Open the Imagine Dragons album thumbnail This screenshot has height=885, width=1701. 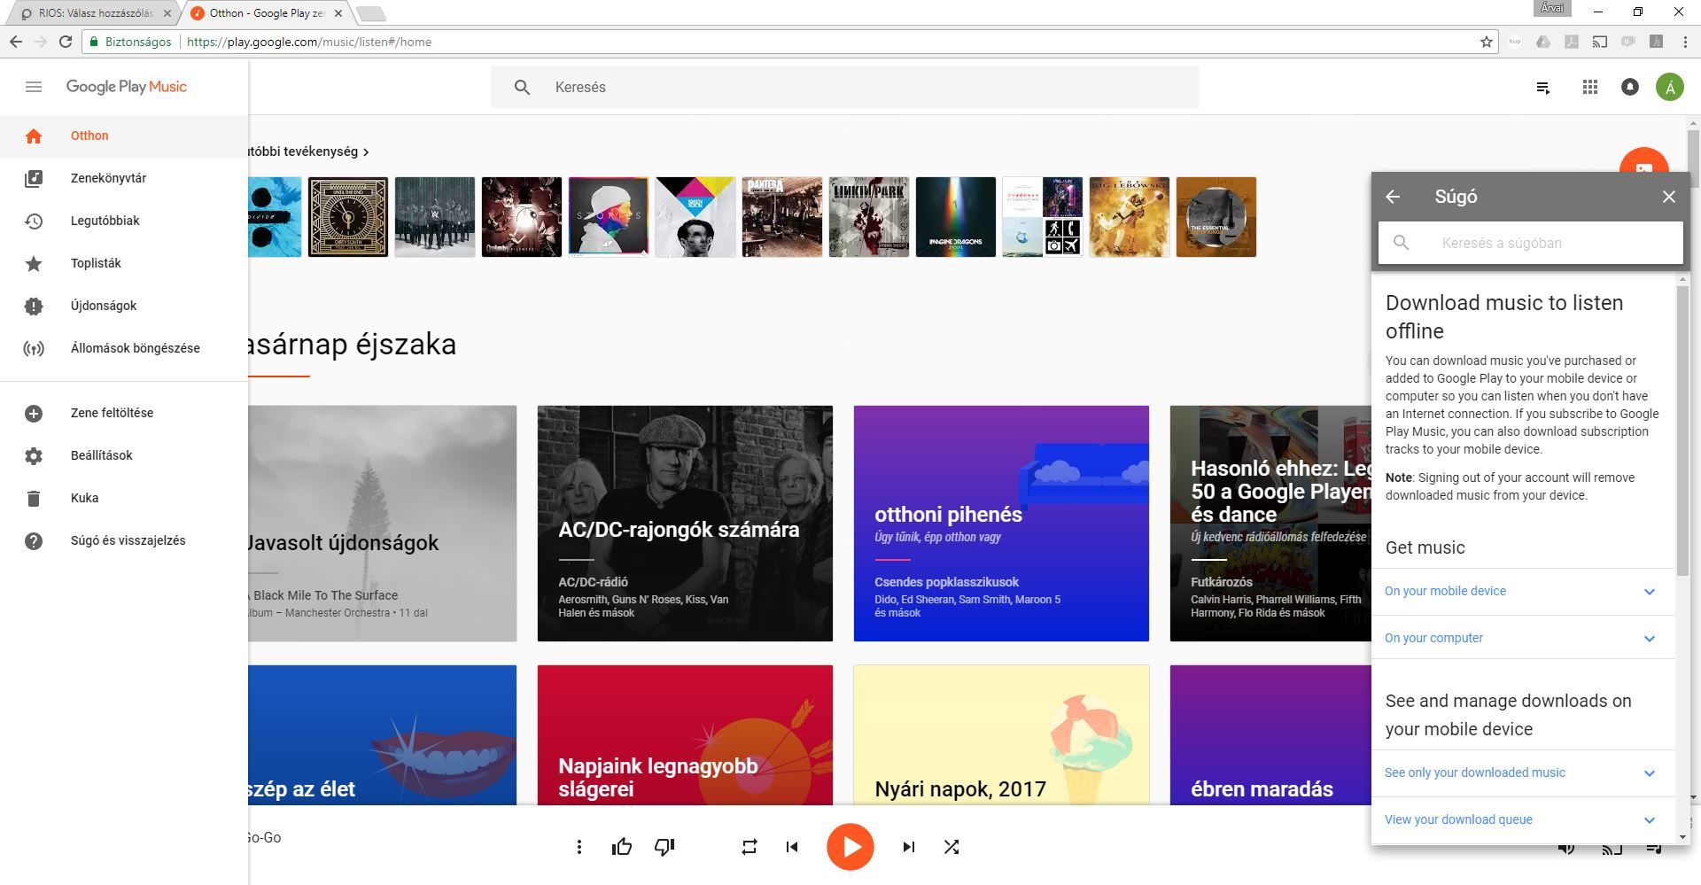tap(956, 217)
